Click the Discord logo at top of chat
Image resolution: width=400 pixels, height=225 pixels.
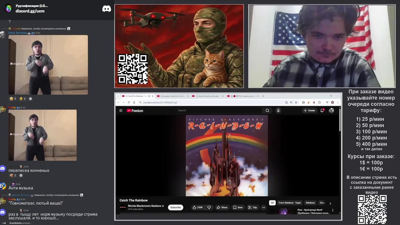(107, 8)
